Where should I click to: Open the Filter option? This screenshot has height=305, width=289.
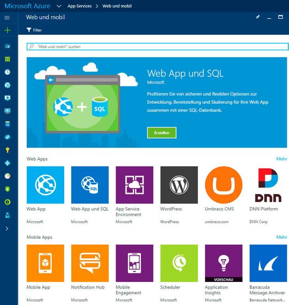(x=34, y=30)
